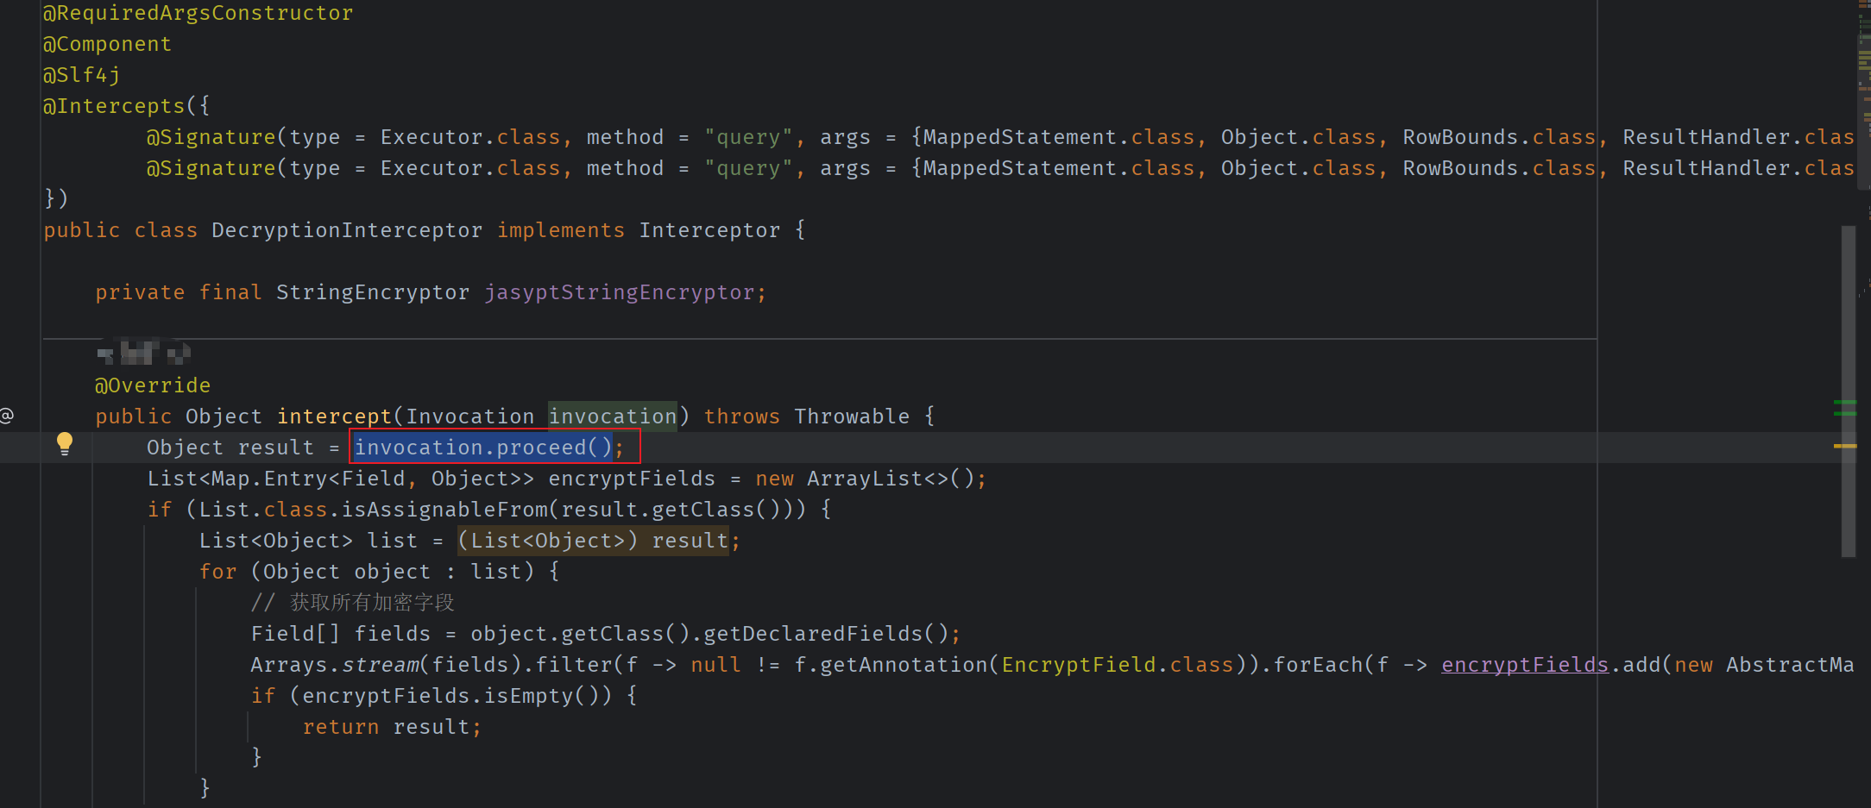Image resolution: width=1871 pixels, height=808 pixels.
Task: Click the @RequiredArgsConstructor annotation
Action: point(198,13)
